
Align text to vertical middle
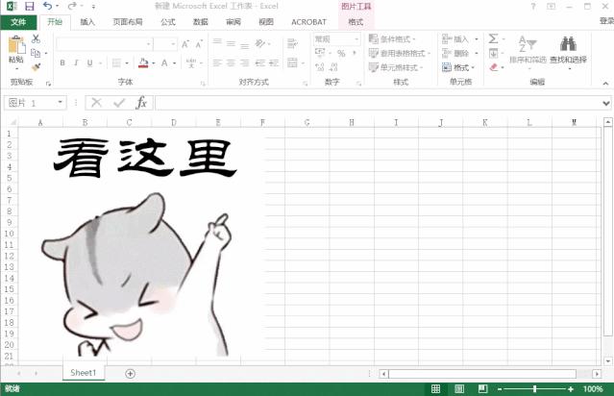(231, 43)
